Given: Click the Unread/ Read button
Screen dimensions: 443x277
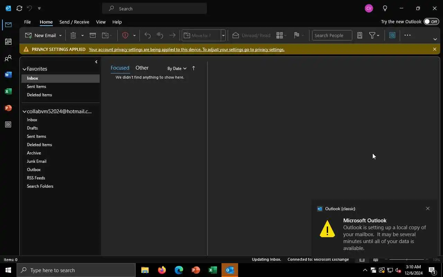Looking at the screenshot, I should tap(252, 35).
